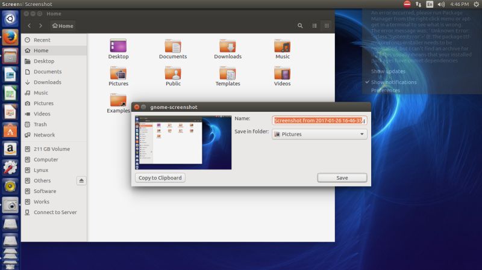482x270 pixels.
Task: Open System Settings launcher icon
Action: pos(10,168)
